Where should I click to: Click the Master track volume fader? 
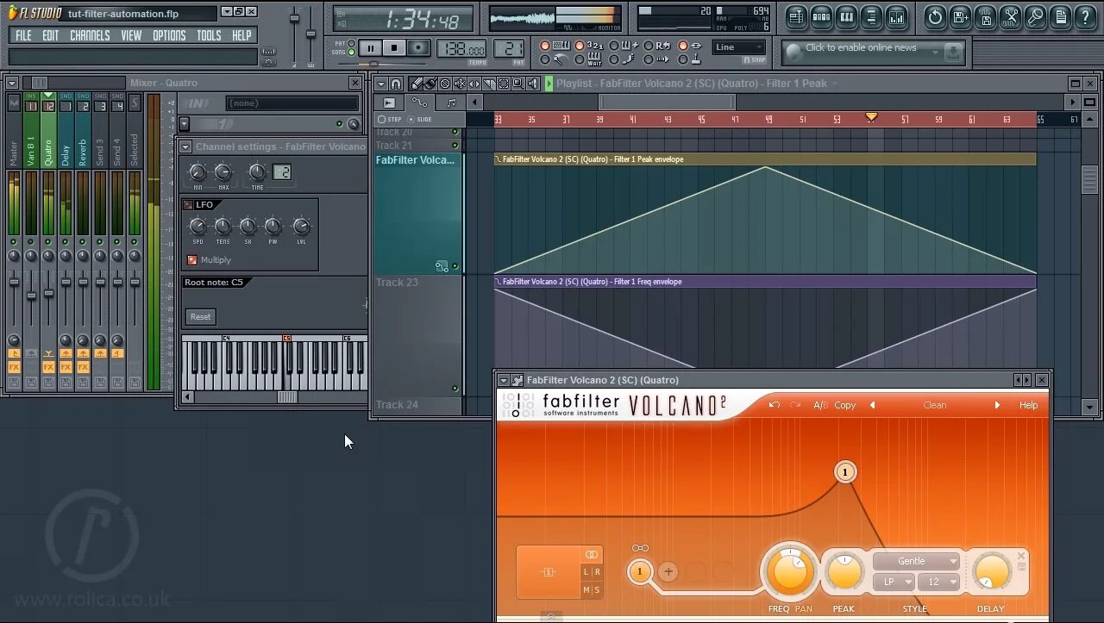(14, 282)
